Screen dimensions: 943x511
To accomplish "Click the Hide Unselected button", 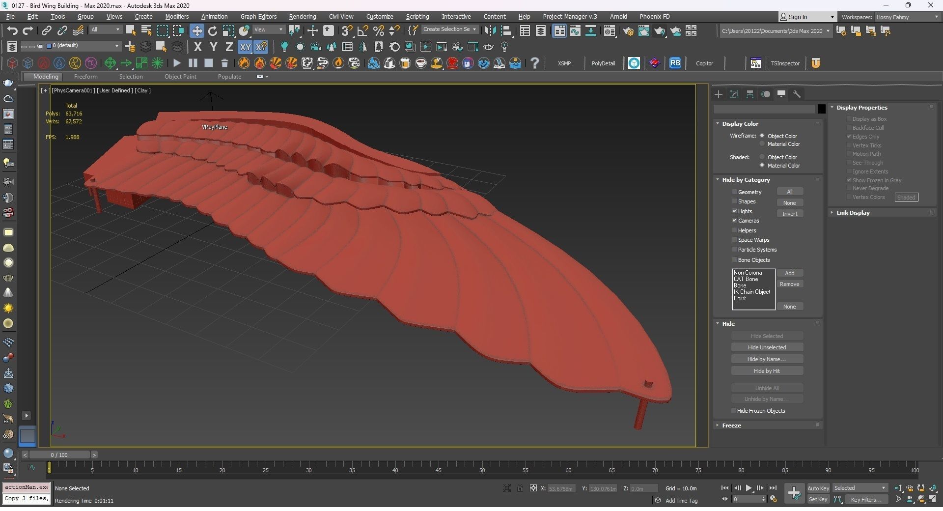I will point(767,347).
